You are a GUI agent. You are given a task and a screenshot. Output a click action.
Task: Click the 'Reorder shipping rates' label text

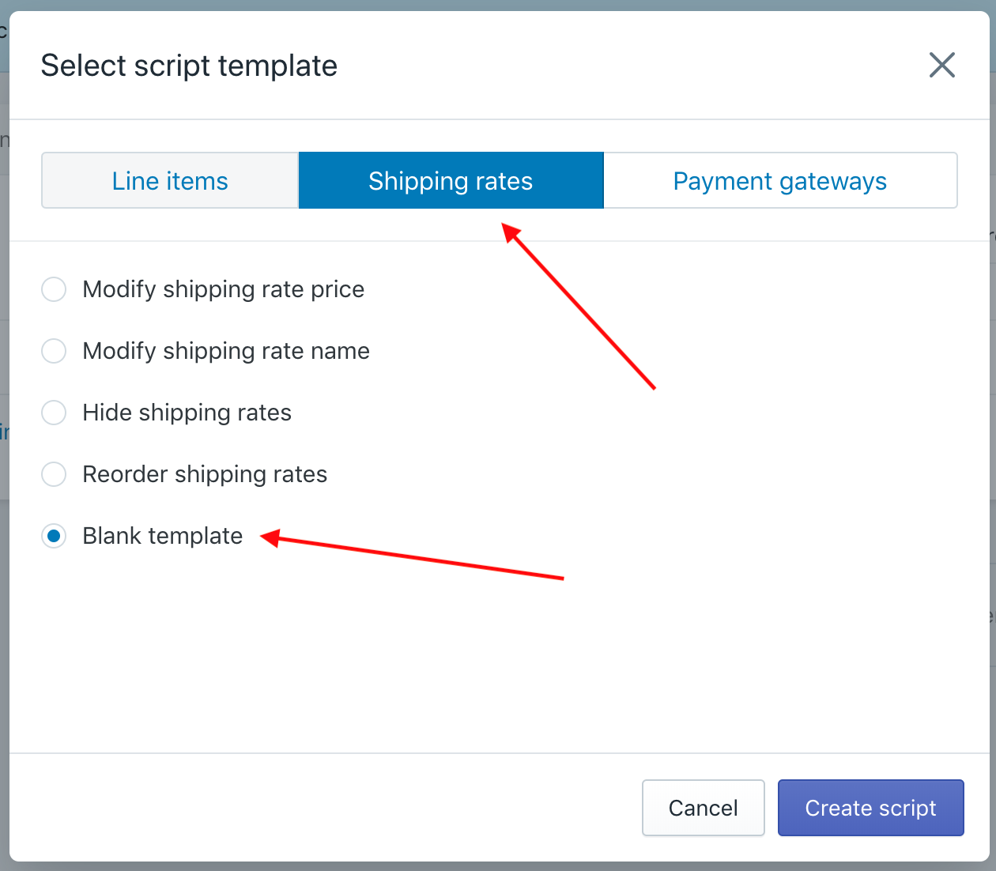coord(205,474)
